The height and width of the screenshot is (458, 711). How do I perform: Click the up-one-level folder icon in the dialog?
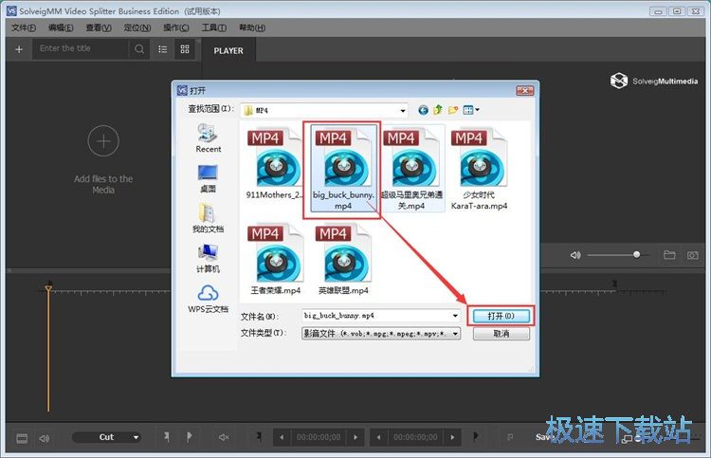coord(438,110)
